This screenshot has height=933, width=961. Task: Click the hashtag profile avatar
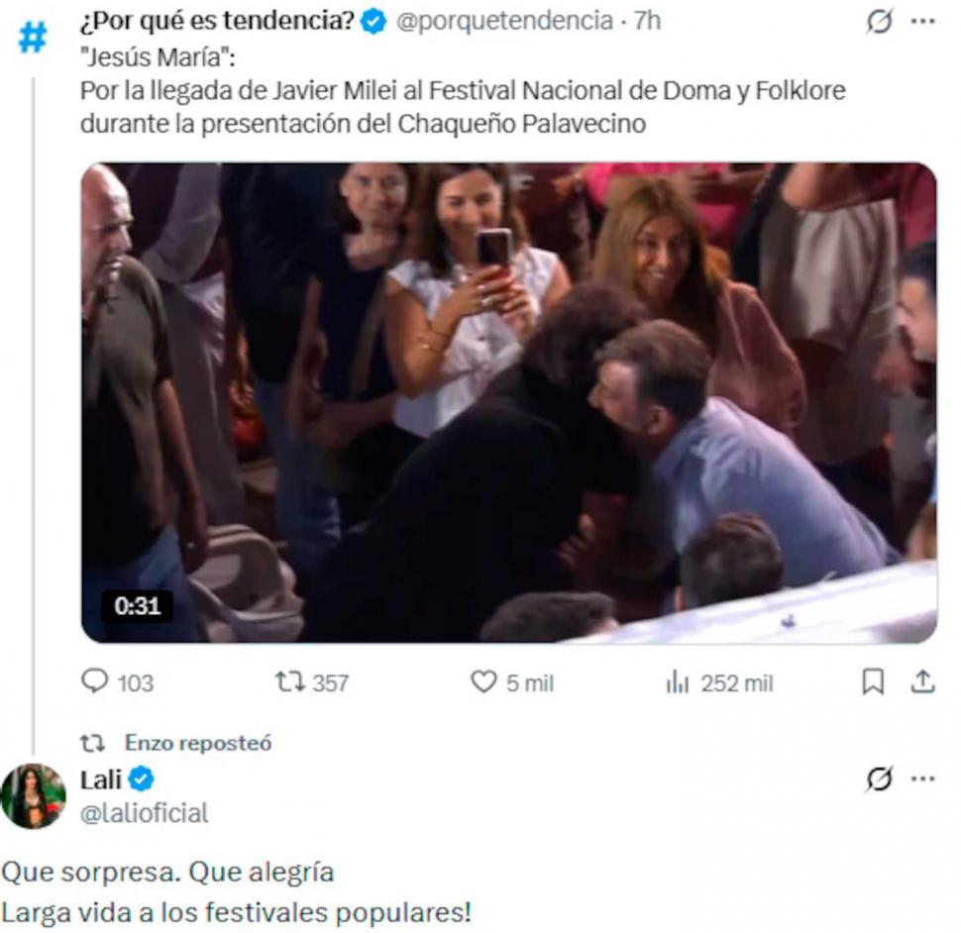click(x=33, y=39)
